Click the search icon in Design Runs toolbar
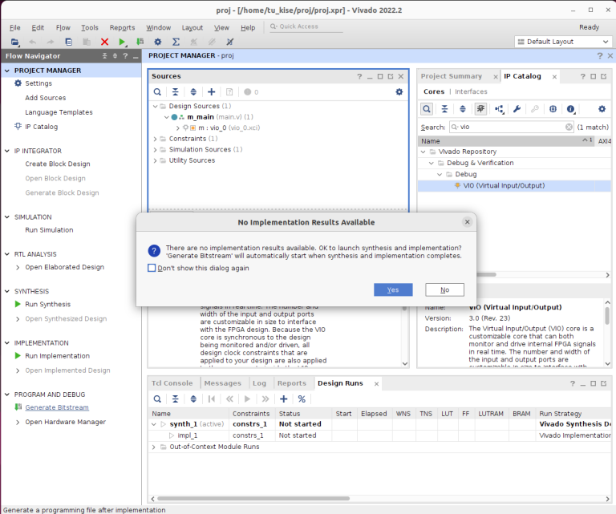Viewport: 616px width, 514px height. click(x=157, y=399)
